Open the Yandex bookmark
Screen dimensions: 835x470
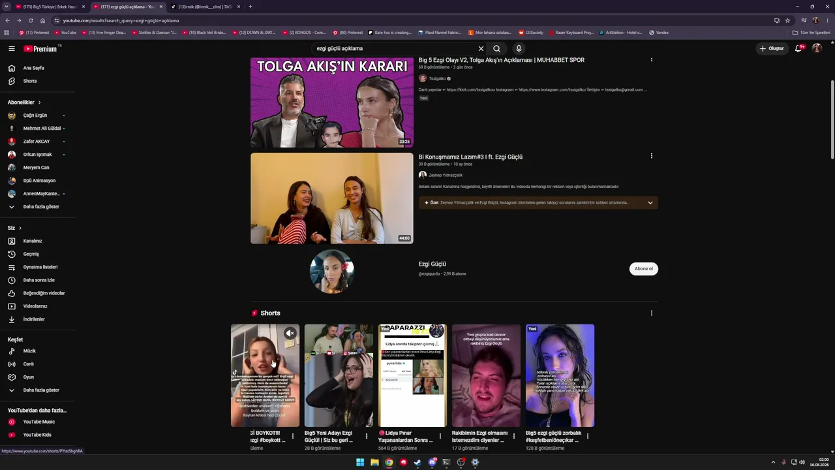[659, 33]
